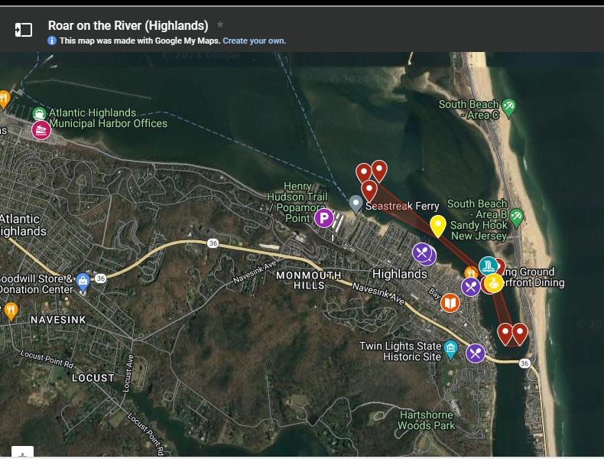The height and width of the screenshot is (459, 604).
Task: Click the South Beach Area C beach icon
Action: click(x=508, y=105)
